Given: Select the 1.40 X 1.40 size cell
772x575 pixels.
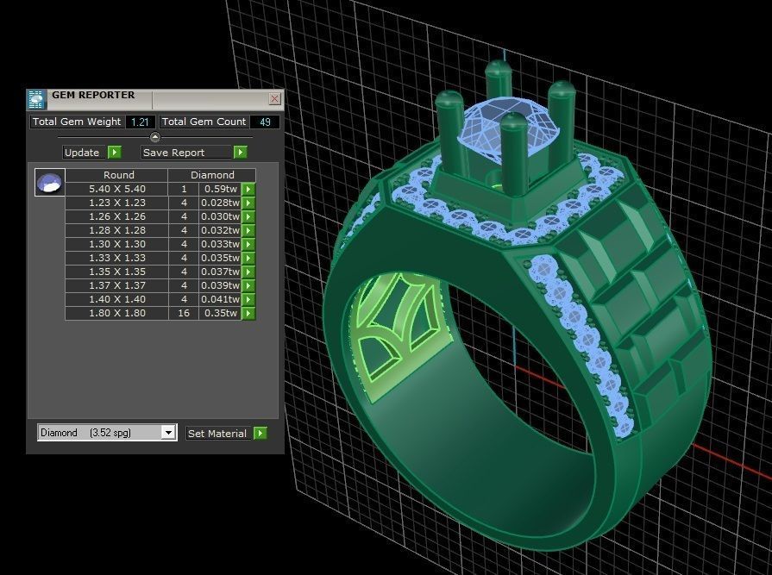Looking at the screenshot, I should 116,299.
